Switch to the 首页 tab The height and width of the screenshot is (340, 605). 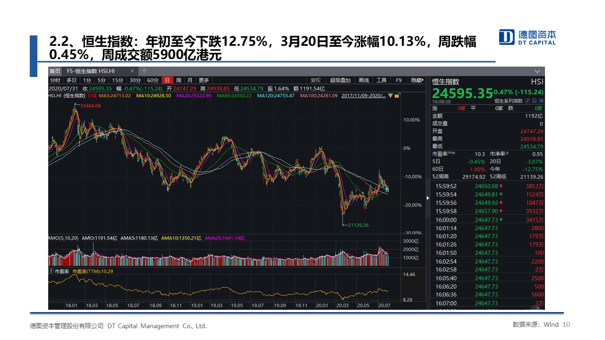[55, 71]
